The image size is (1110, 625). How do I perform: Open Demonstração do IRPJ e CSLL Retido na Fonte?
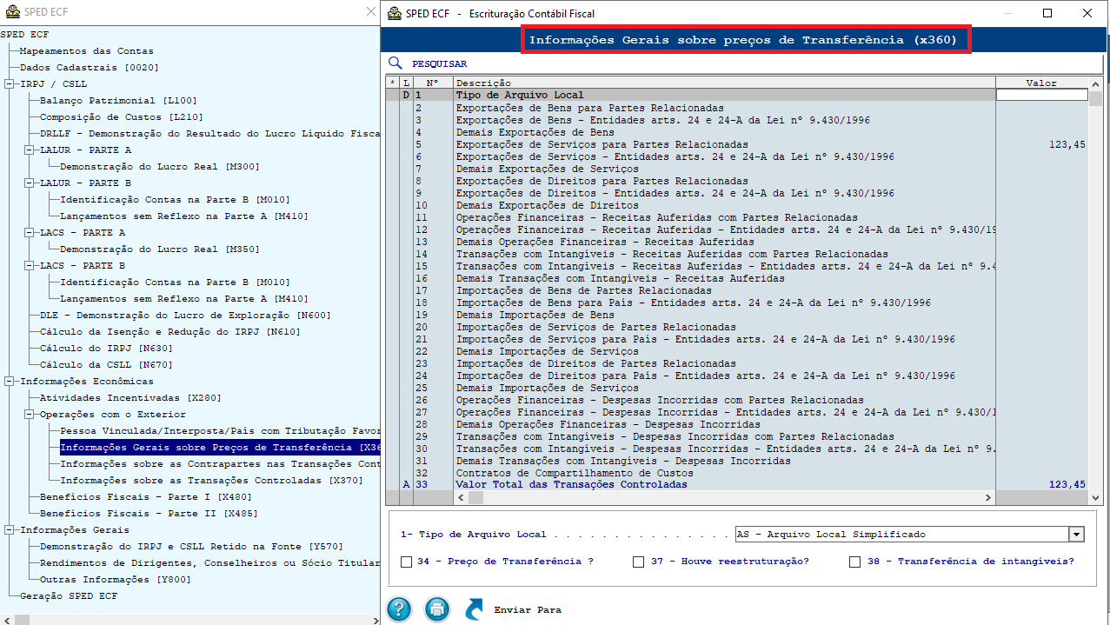point(191,547)
